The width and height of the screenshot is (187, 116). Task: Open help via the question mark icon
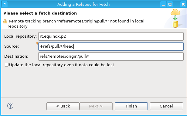(10, 106)
